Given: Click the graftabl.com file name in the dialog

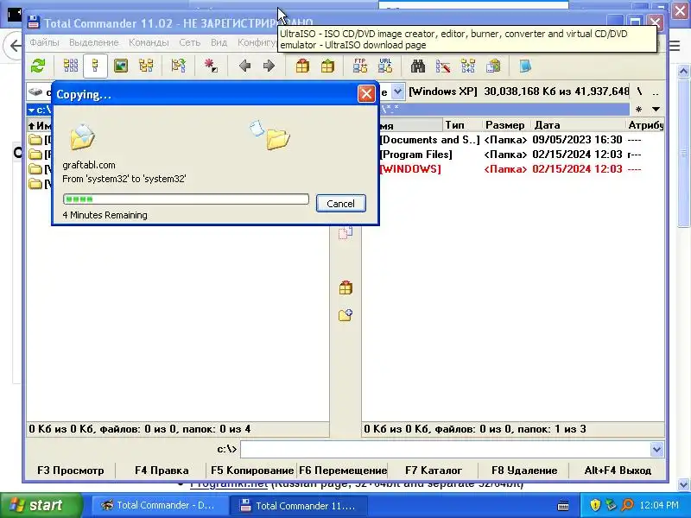Looking at the screenshot, I should tap(89, 165).
